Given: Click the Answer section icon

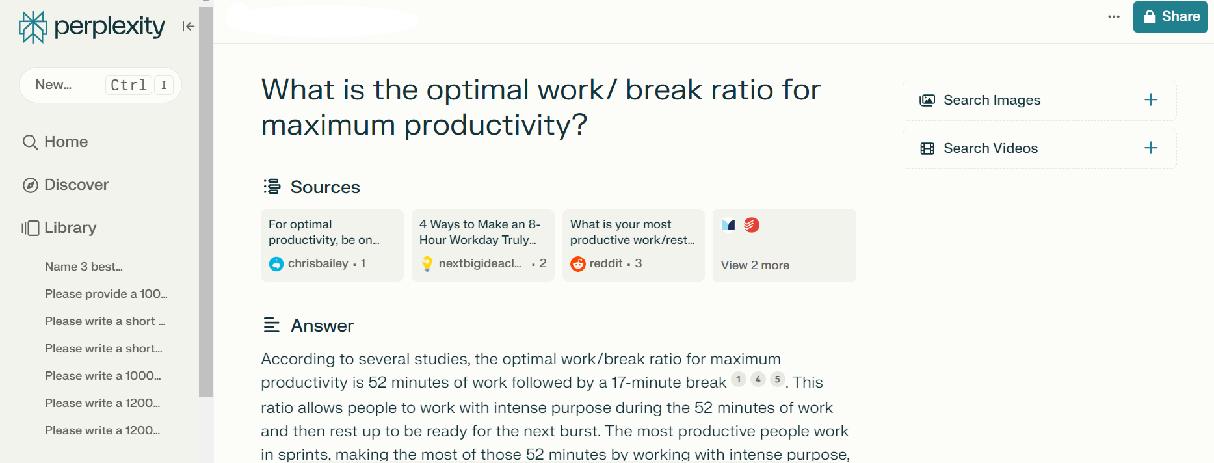Looking at the screenshot, I should click(x=272, y=324).
